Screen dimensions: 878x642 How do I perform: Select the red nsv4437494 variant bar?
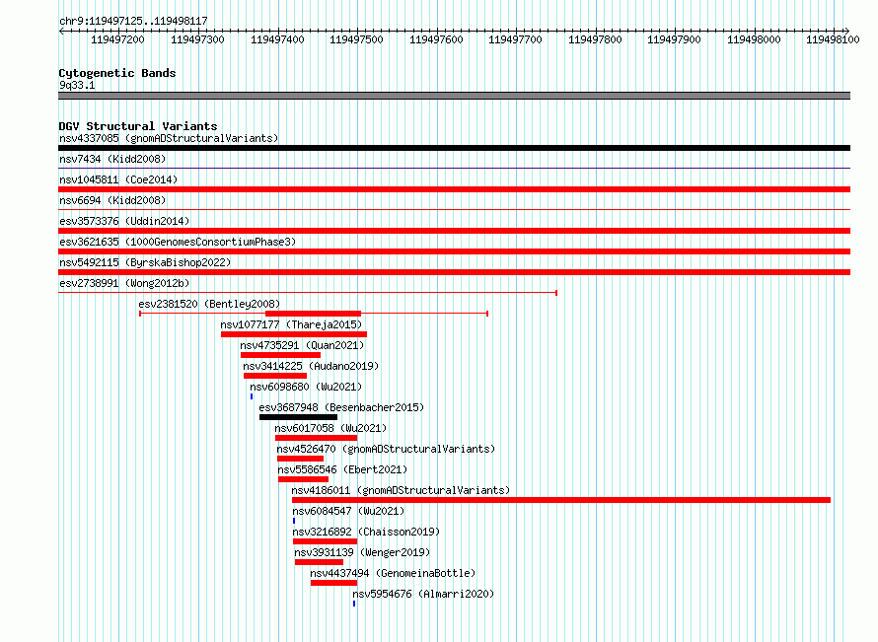pyautogui.click(x=333, y=583)
